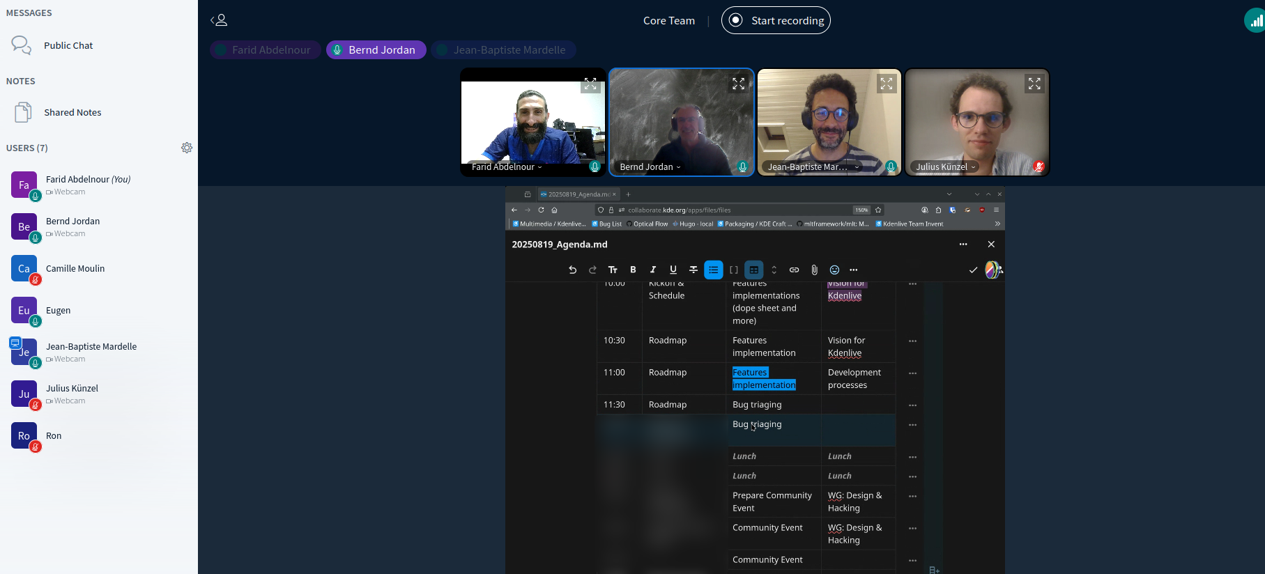Make Julius Künzel's webcam fullscreen
Image resolution: width=1265 pixels, height=574 pixels.
[1034, 84]
